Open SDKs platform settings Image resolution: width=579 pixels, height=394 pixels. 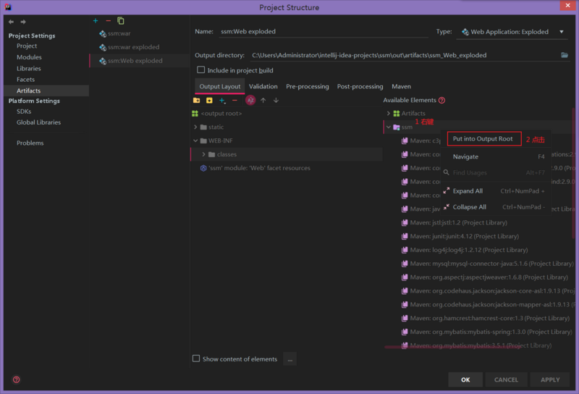coord(24,112)
